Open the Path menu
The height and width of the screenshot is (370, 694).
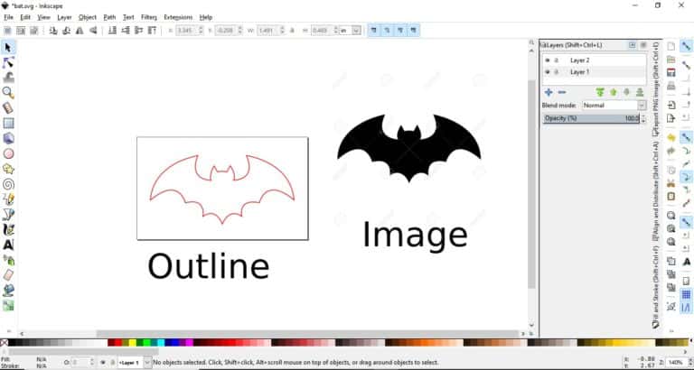coord(109,17)
